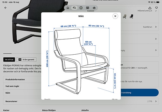Open the home icon in the top bar

coord(68,8)
